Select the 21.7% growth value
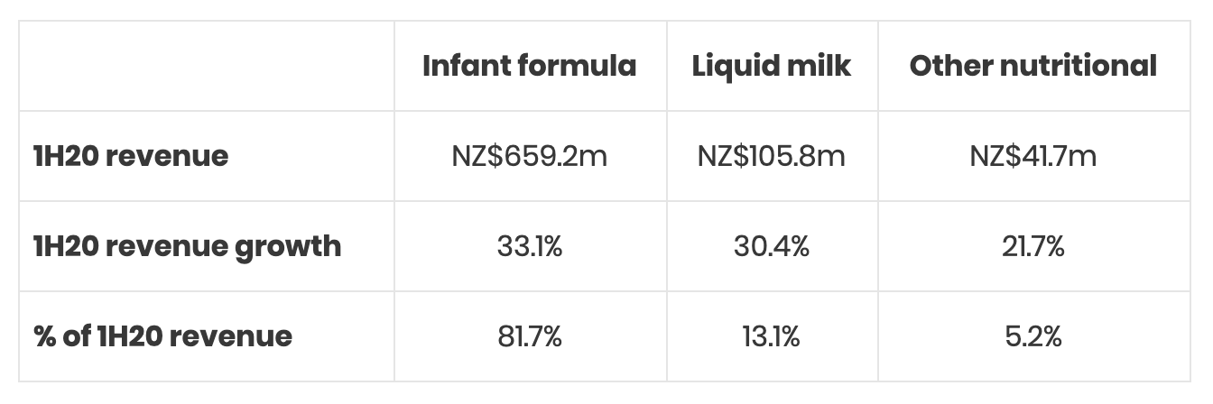1213x404 pixels. (1032, 246)
